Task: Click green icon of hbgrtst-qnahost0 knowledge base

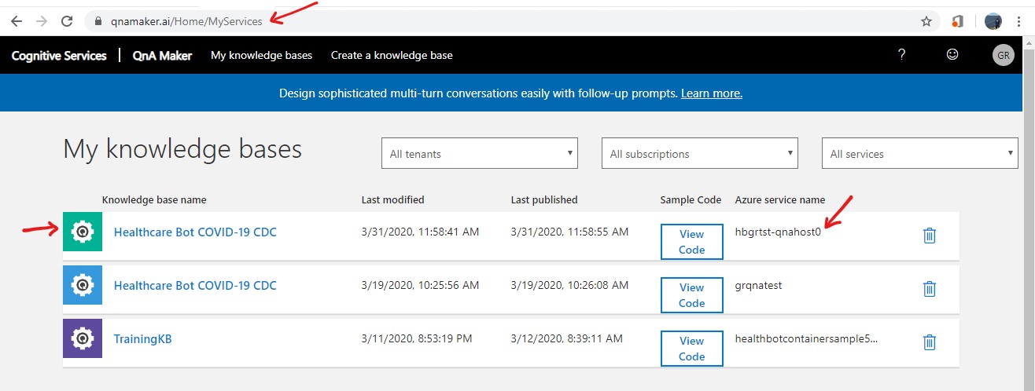Action: tap(83, 232)
